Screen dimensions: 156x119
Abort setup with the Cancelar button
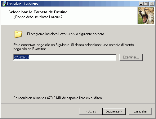tap(140, 111)
